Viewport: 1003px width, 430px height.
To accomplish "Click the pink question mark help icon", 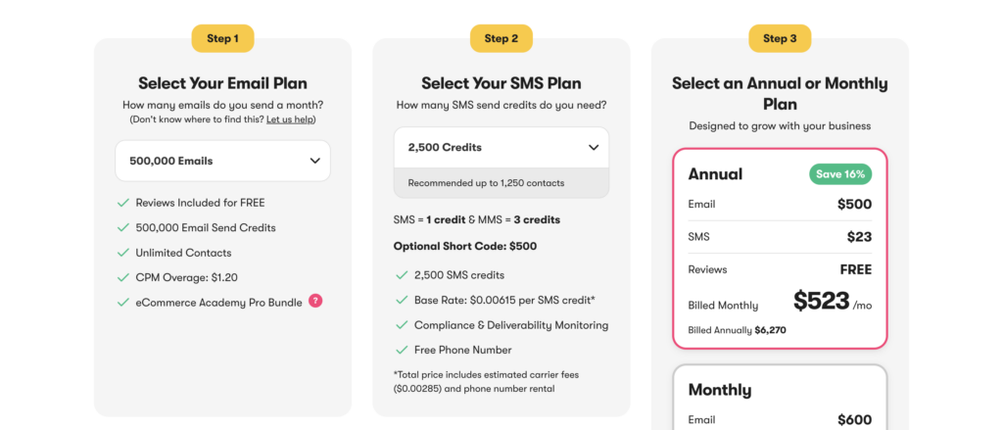I will click(x=315, y=301).
